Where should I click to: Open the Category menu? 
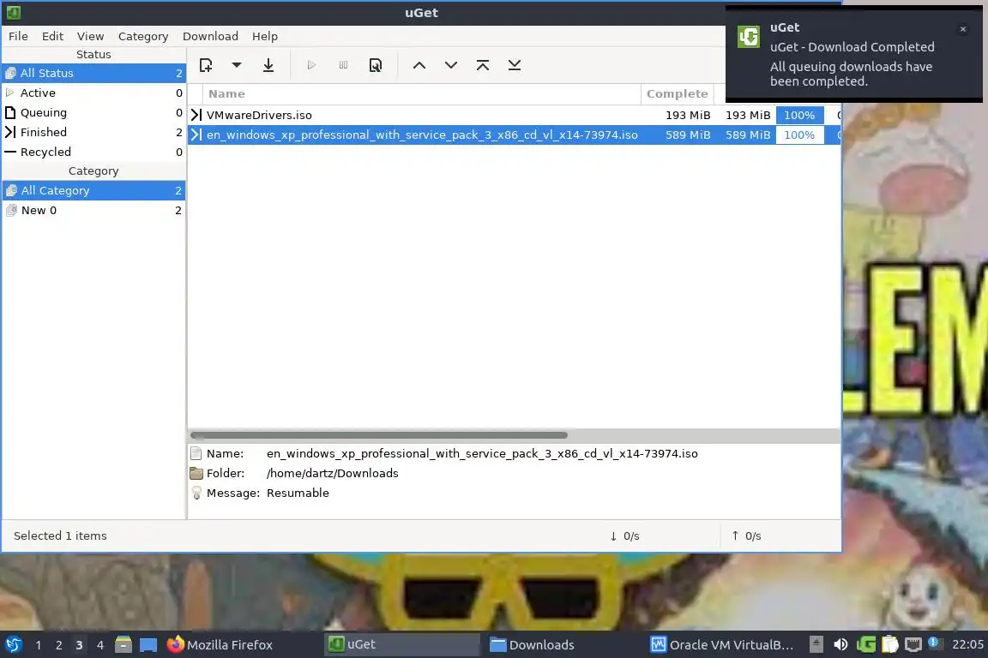tap(143, 36)
